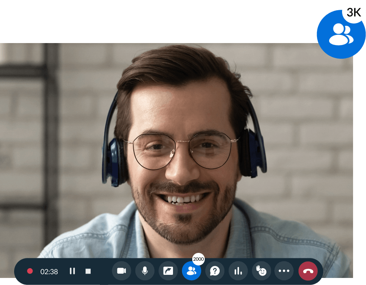Open the Q&A question-mark panel
This screenshot has height=285, width=366.
coord(215,271)
